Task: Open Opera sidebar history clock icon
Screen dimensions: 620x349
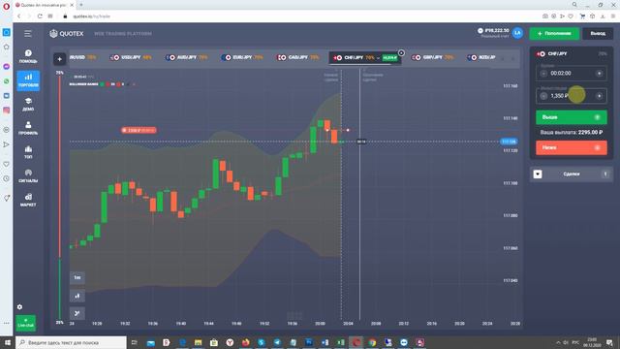Action: (x=7, y=178)
